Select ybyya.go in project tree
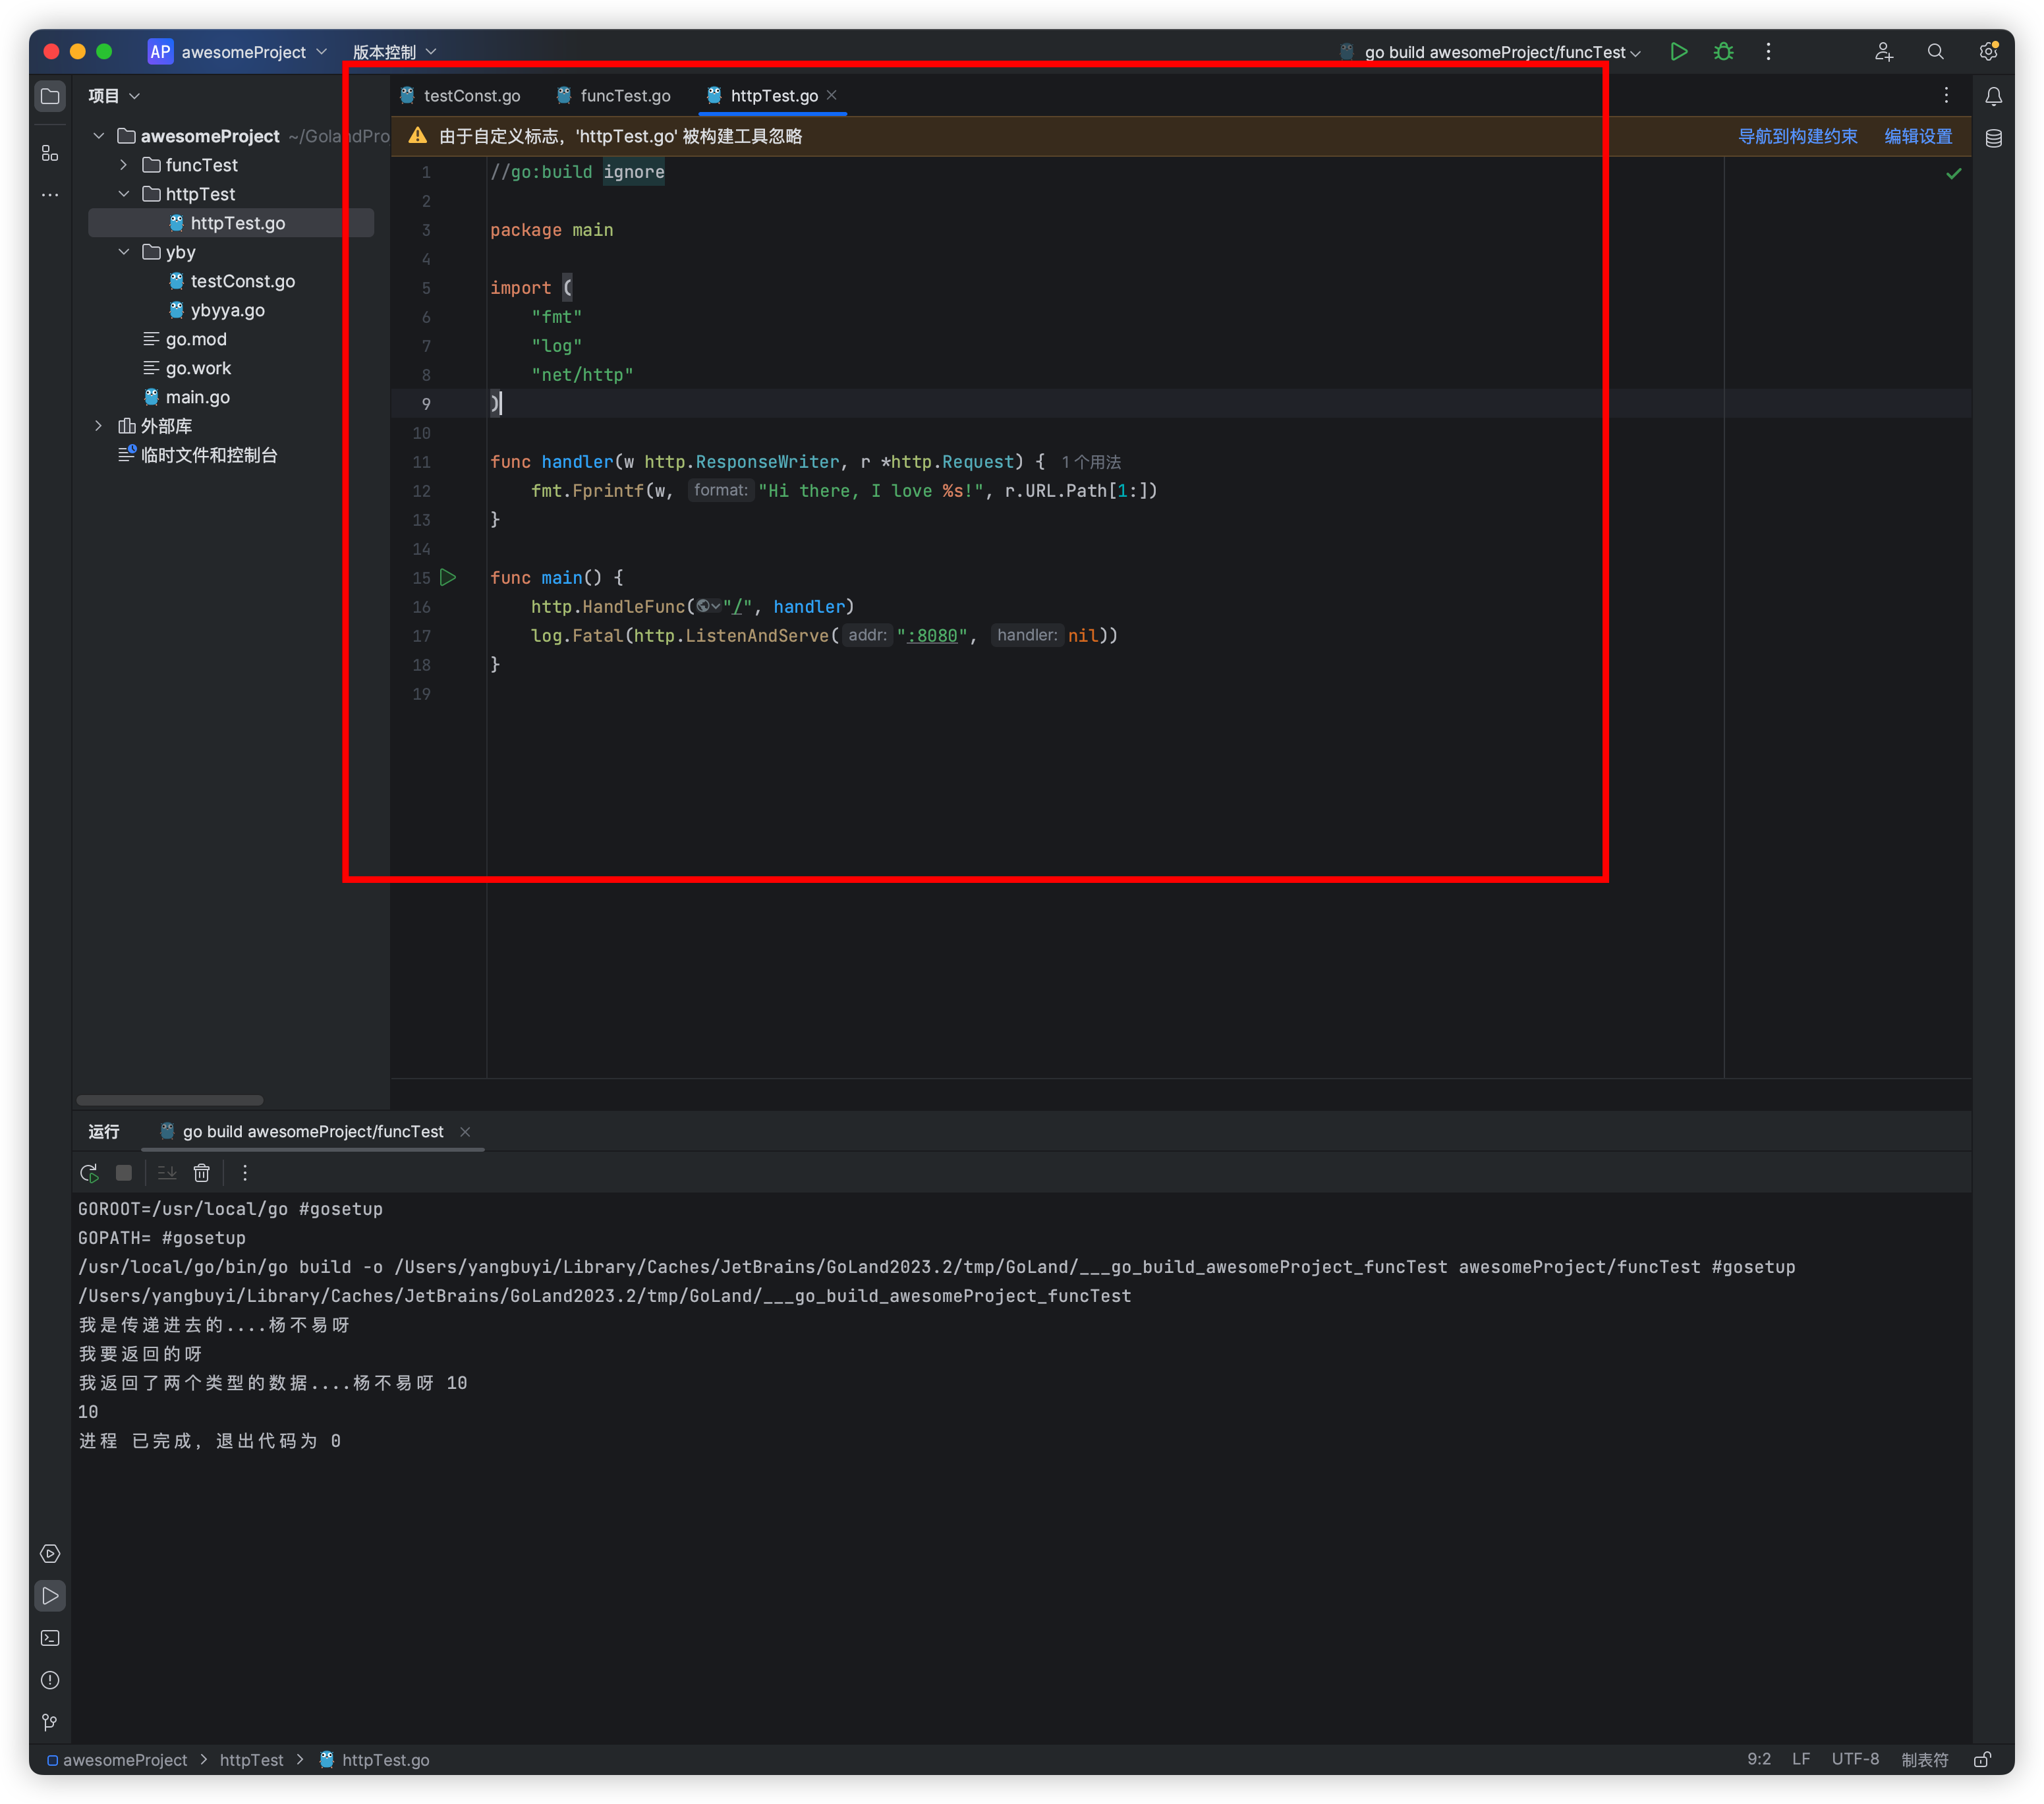Viewport: 2044px width, 1804px height. coord(217,310)
